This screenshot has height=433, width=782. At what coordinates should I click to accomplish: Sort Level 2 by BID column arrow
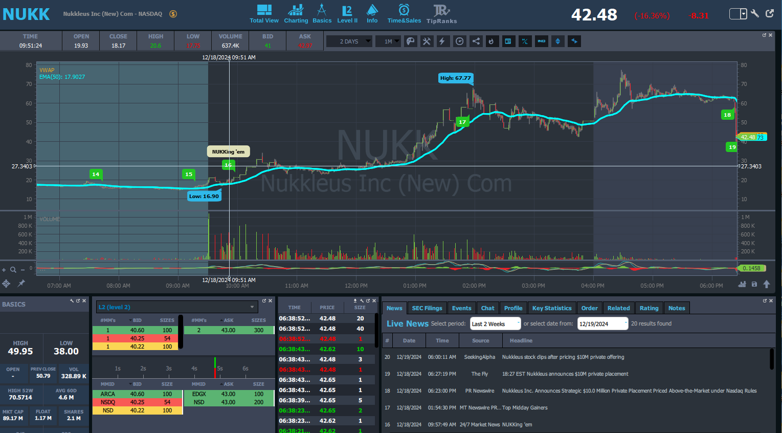coord(130,320)
